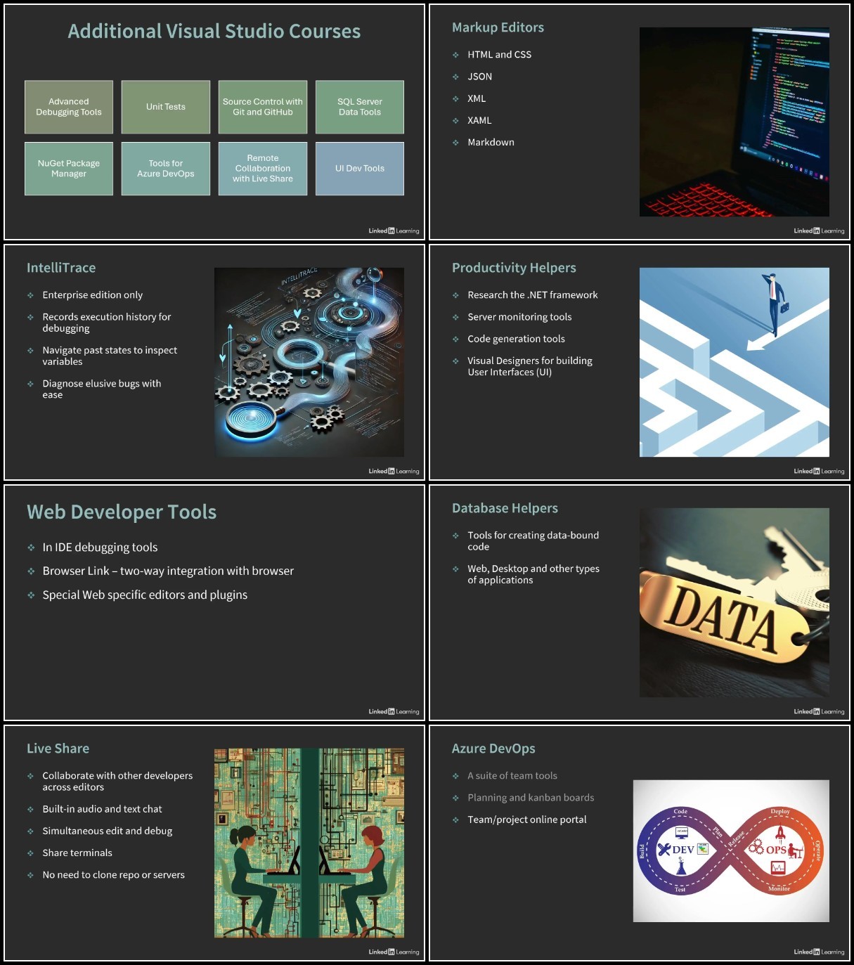This screenshot has width=854, height=965.
Task: Open the two developers at desks illustration
Action: pyautogui.click(x=309, y=843)
